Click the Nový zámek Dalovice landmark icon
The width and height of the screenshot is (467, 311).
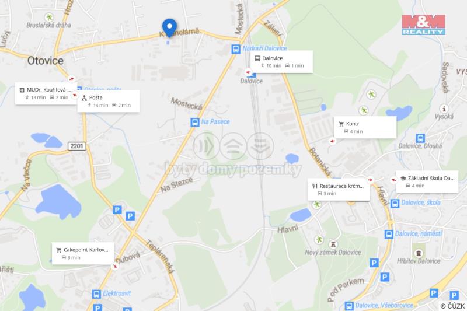pyautogui.click(x=333, y=244)
